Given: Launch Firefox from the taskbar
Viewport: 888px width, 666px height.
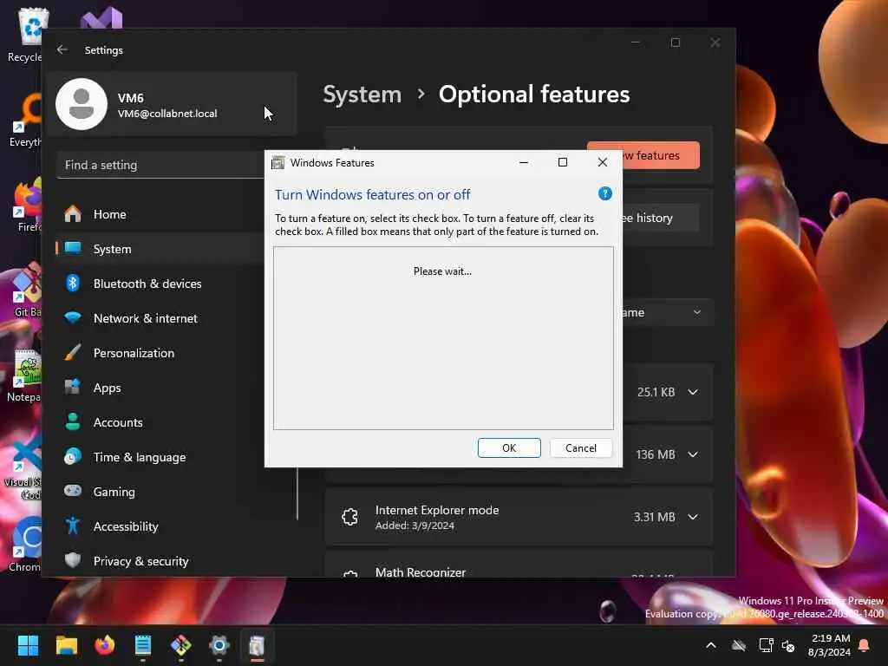Looking at the screenshot, I should point(105,645).
